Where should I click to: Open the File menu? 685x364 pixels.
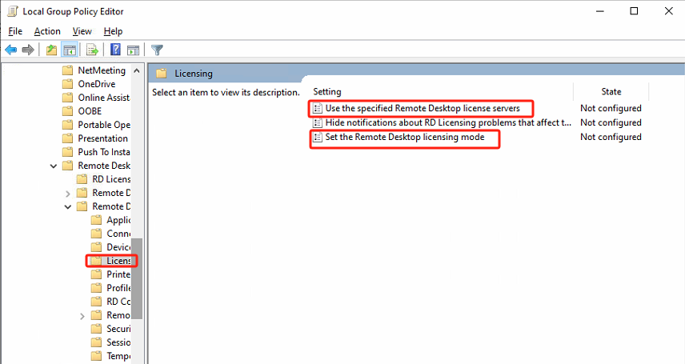tap(15, 31)
